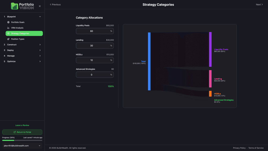This screenshot has width=268, height=151.
Task: Click the Total chart label
Action: pos(143,61)
